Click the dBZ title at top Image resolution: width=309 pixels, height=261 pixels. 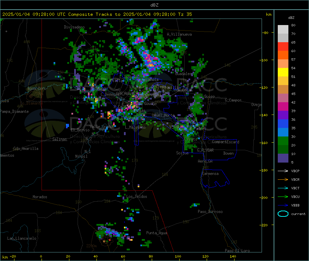[x=154, y=5]
